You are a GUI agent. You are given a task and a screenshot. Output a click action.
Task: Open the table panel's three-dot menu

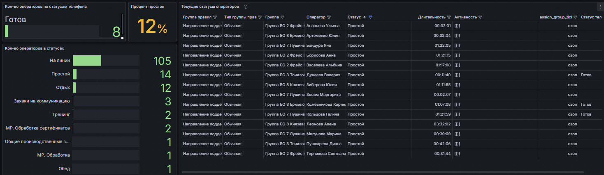600,7
